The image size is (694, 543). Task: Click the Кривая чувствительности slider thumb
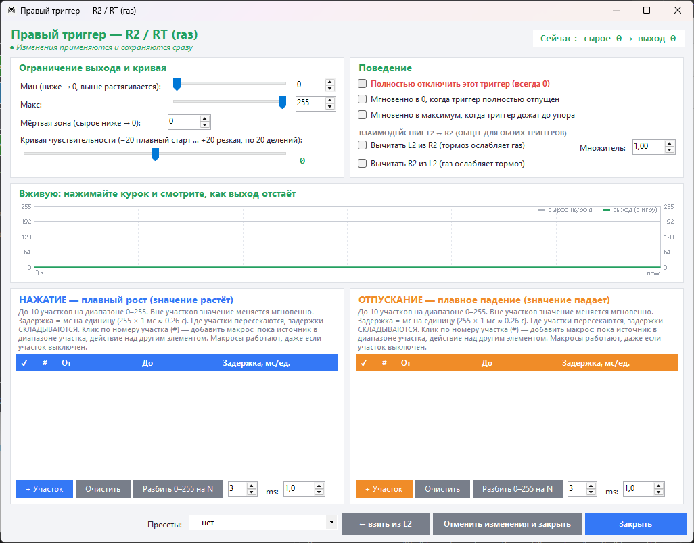(155, 154)
